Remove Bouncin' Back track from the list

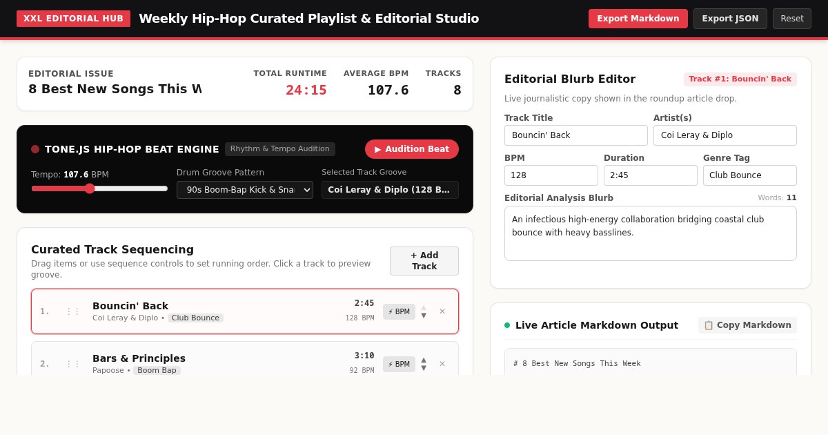[x=442, y=311]
